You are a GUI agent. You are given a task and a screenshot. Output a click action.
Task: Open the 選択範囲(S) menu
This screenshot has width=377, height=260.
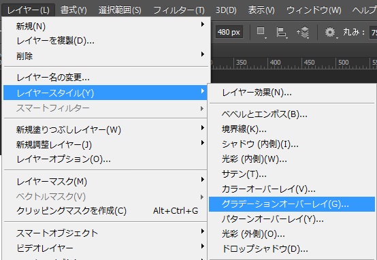point(120,10)
